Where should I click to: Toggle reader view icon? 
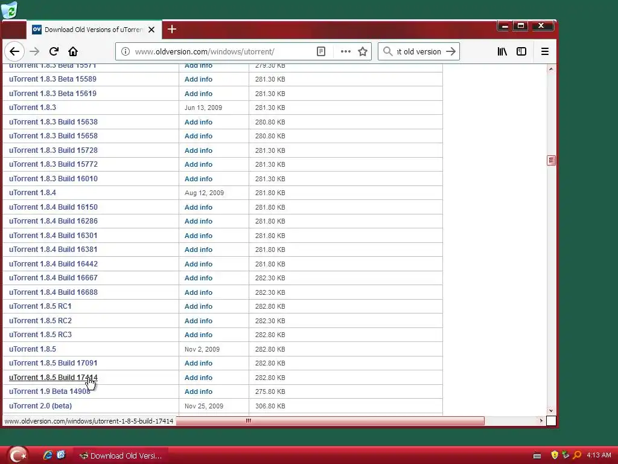click(x=321, y=51)
